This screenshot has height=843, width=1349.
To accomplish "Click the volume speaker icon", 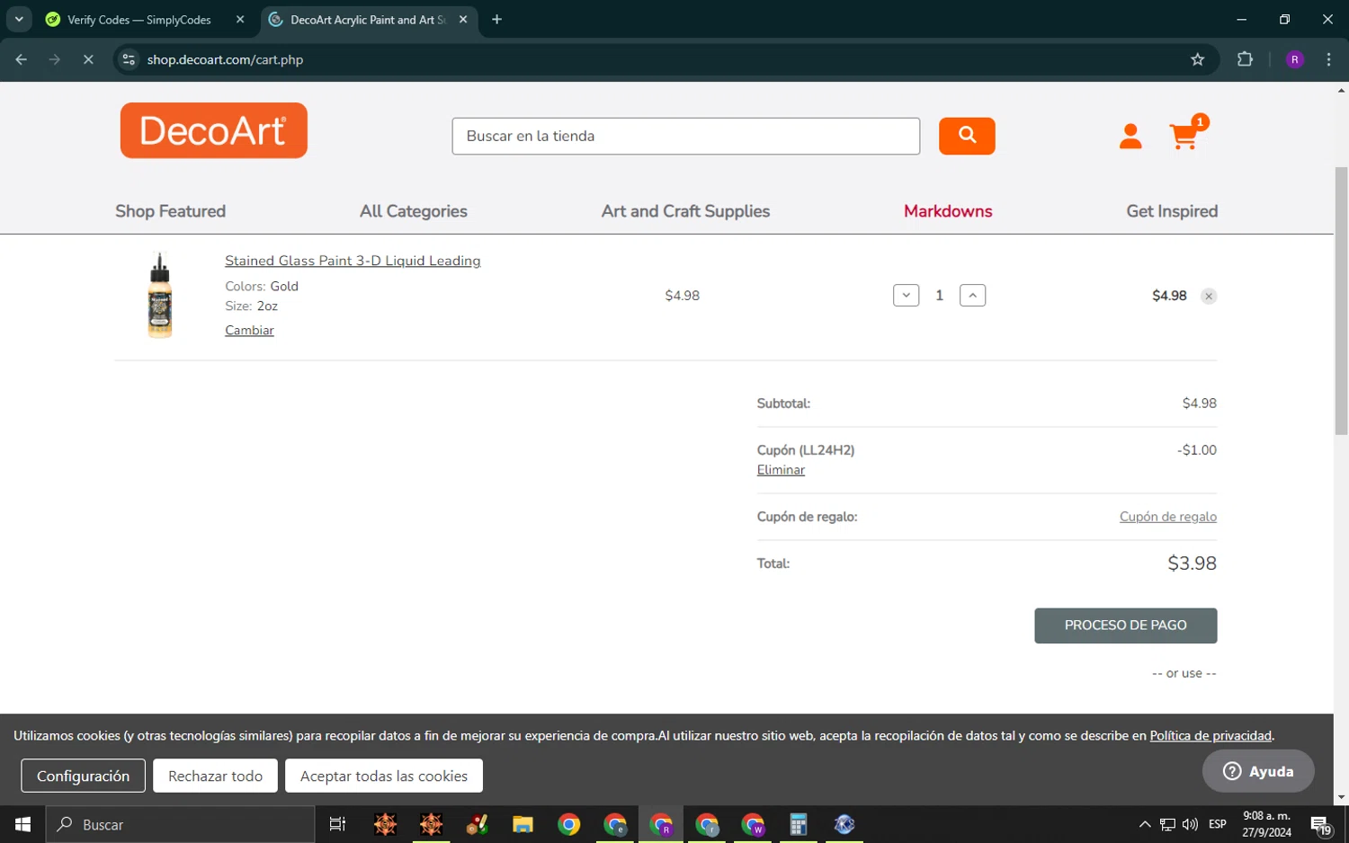I will click(x=1190, y=824).
